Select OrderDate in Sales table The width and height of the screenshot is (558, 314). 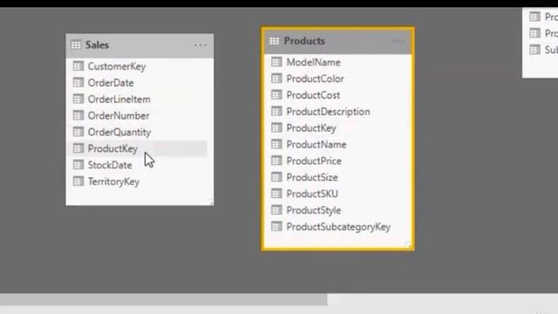(111, 83)
